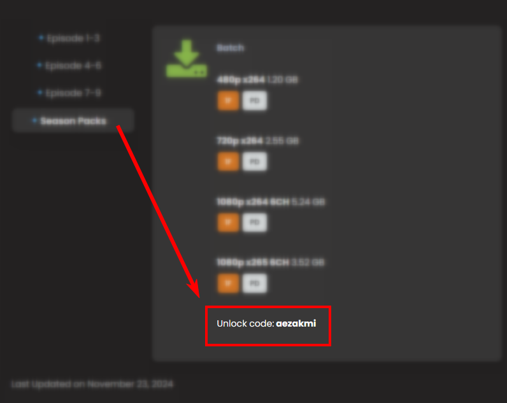
Task: Click gray button under 720p x264
Action: (255, 162)
